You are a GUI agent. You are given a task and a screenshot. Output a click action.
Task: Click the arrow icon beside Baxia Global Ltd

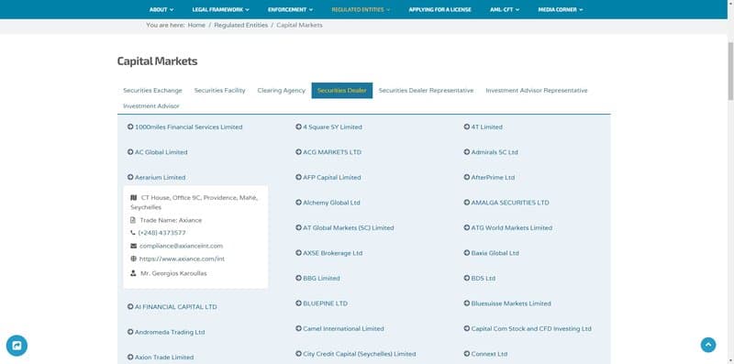tap(467, 253)
